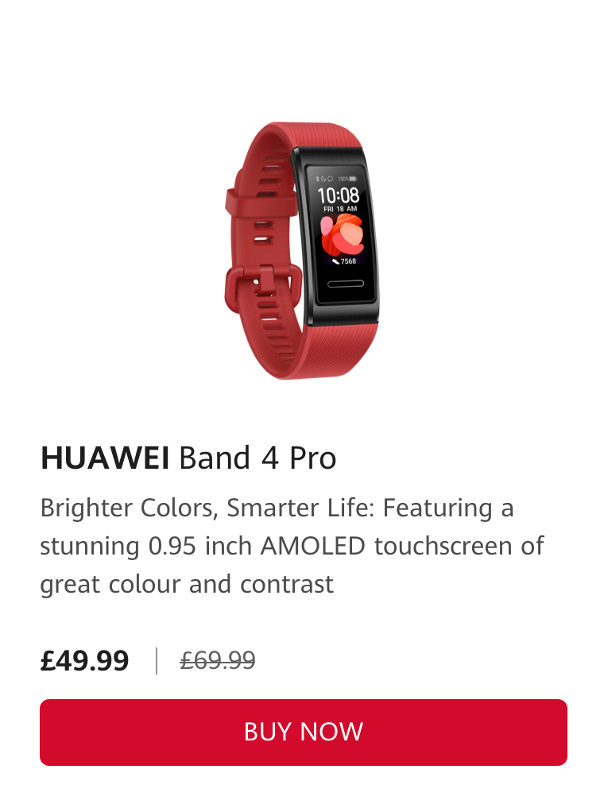This screenshot has width=604, height=804.
Task: Click the Brighter Colors product description text
Action: point(292,546)
